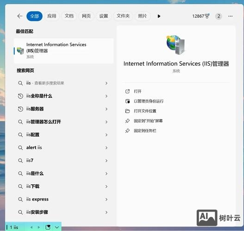Click the magnifier icon beside iis express

coord(20,199)
